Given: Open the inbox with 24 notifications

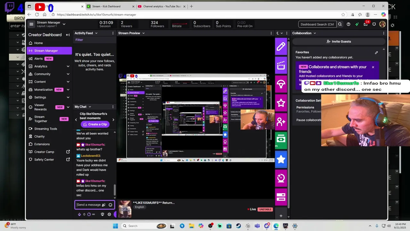Looking at the screenshot, I should click(365, 24).
